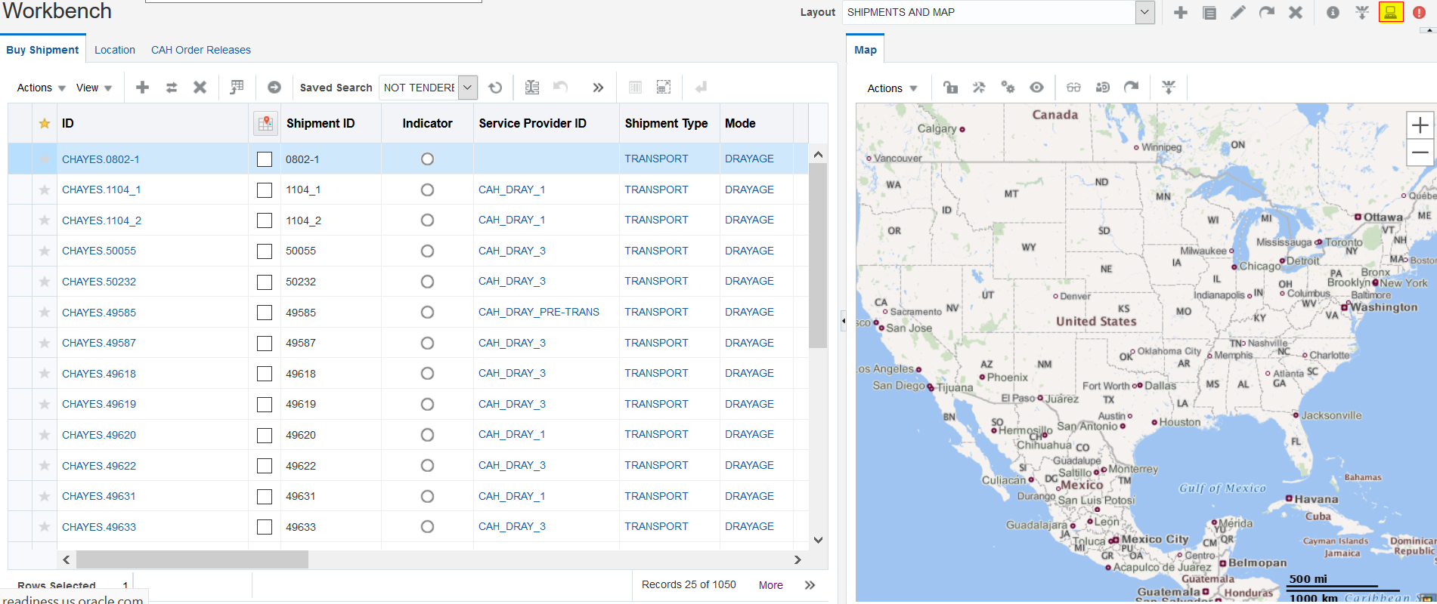Click the table's horizontal scrollbar thumb

(192, 559)
